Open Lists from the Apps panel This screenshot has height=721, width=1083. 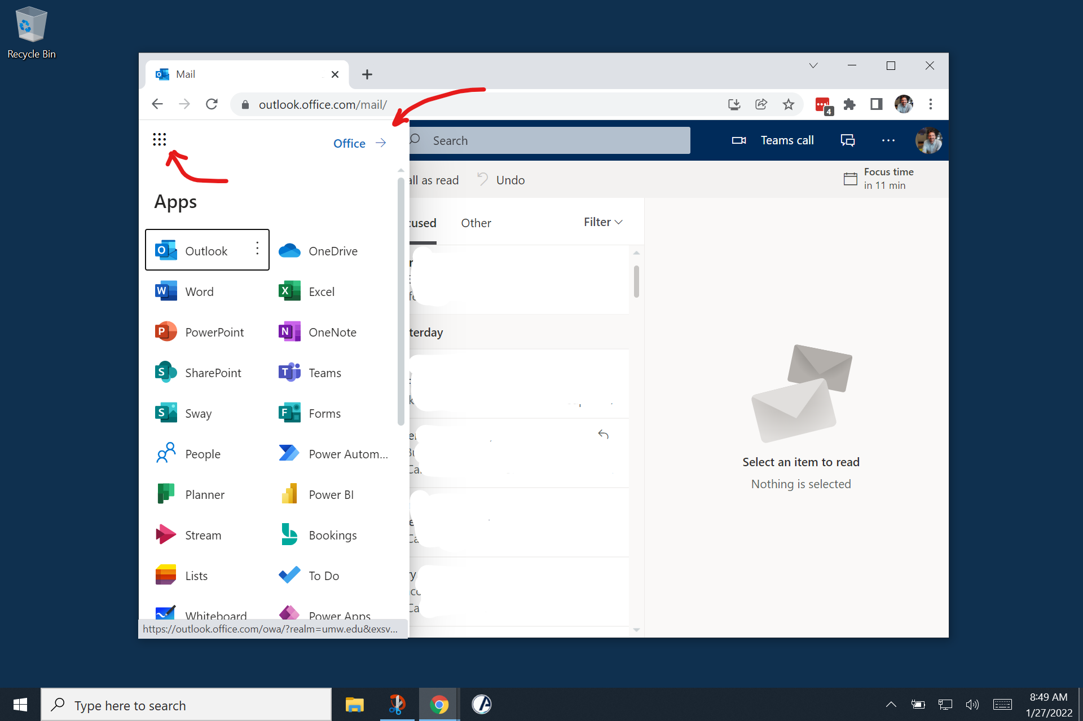pyautogui.click(x=181, y=576)
